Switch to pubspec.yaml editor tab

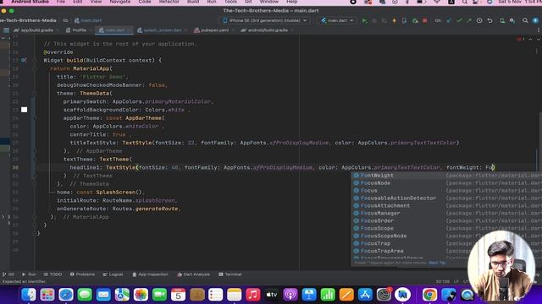coord(214,30)
